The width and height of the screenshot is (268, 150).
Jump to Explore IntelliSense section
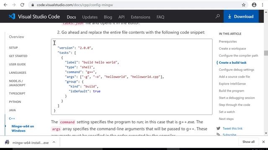[232, 84]
